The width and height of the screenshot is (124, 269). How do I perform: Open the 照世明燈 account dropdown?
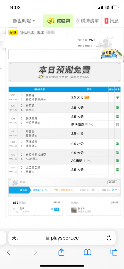coord(24,21)
